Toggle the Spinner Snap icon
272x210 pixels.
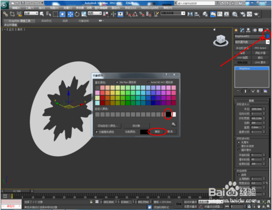point(148,14)
